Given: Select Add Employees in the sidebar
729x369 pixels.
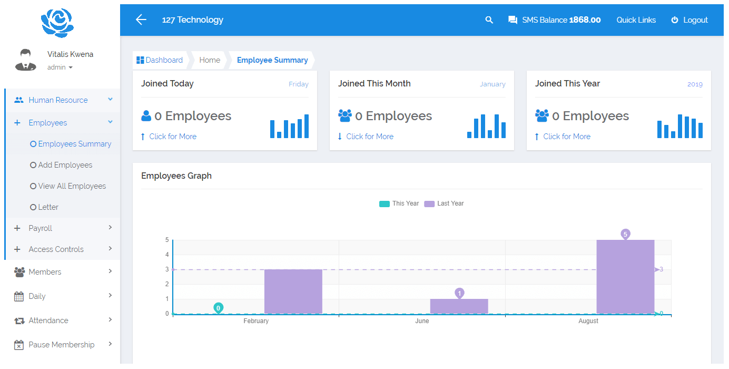Looking at the screenshot, I should (x=65, y=165).
